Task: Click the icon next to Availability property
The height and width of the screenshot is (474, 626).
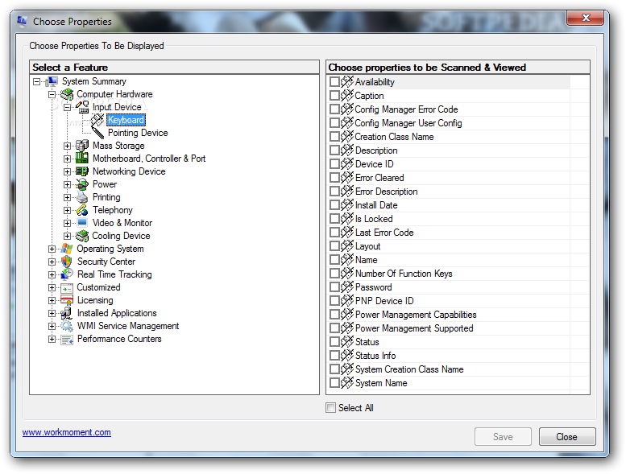Action: point(347,82)
